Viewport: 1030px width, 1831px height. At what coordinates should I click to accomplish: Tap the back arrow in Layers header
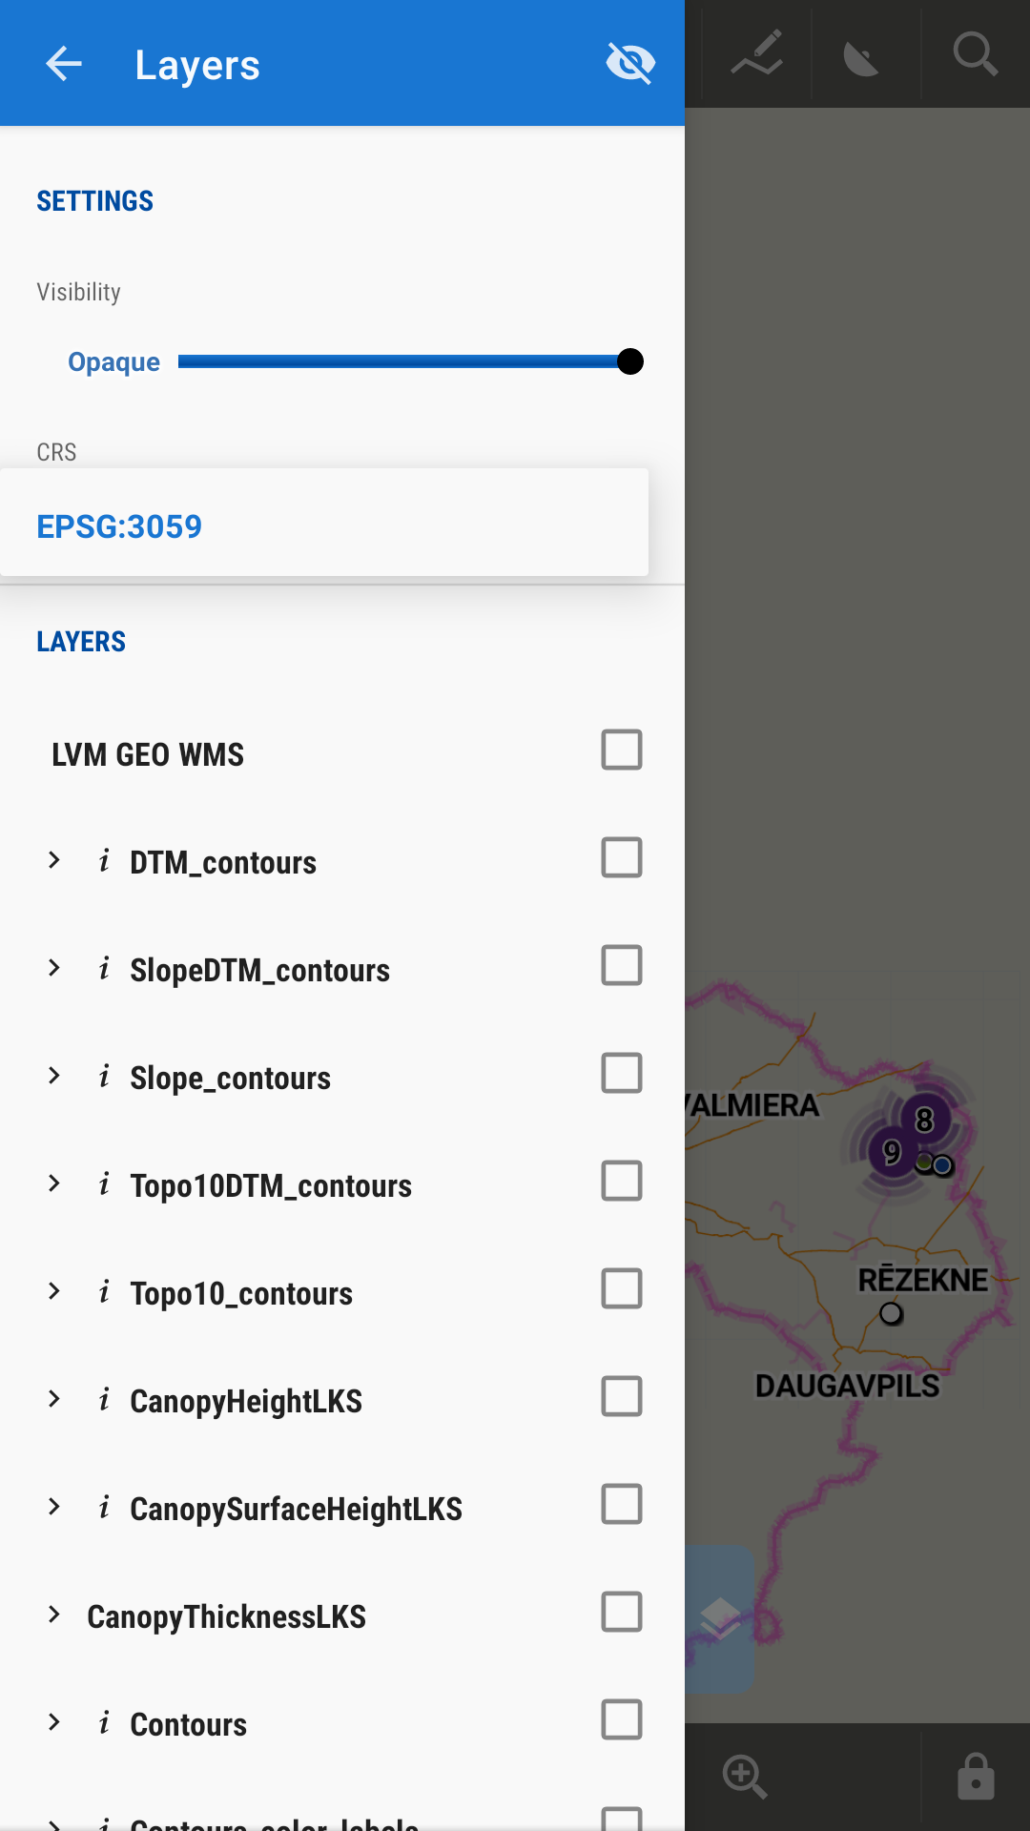point(64,64)
